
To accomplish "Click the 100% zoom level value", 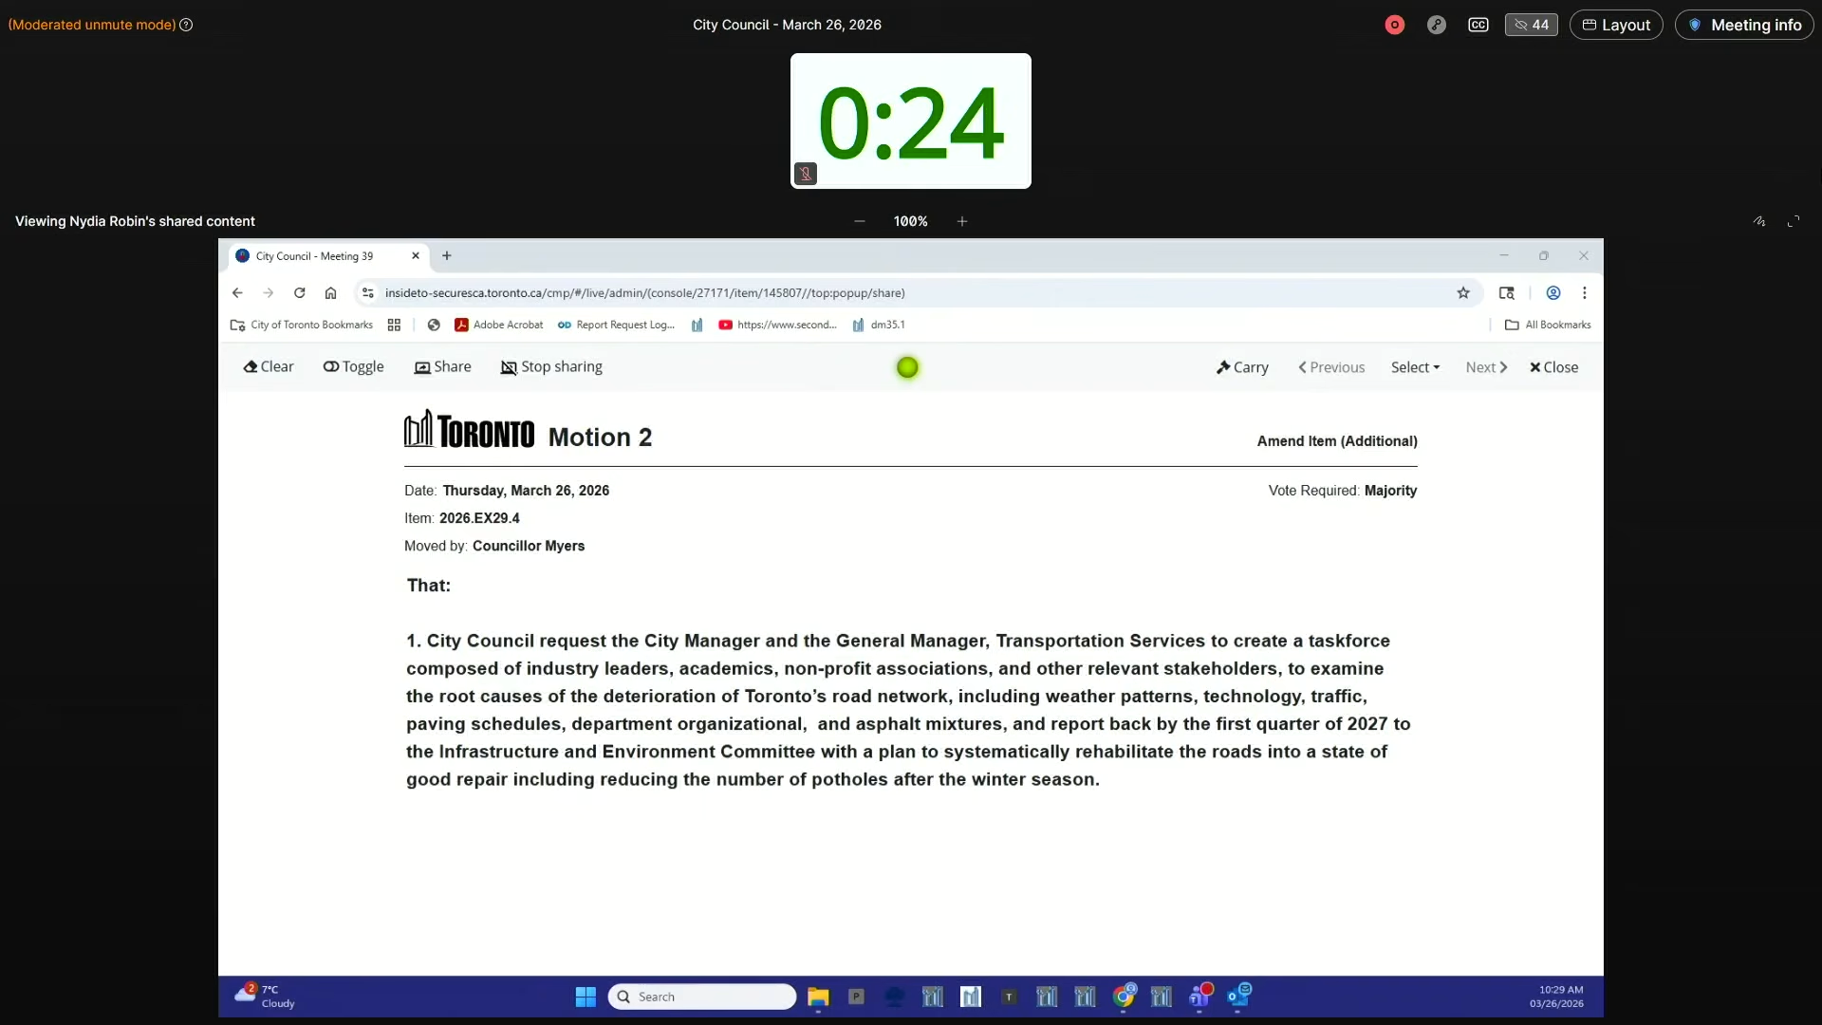I will 911,221.
